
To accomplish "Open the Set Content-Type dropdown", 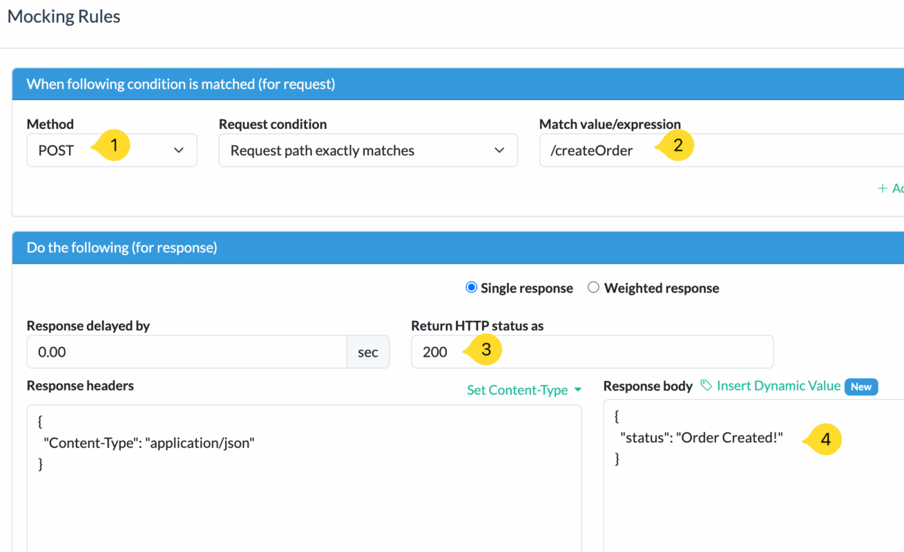I will 524,390.
